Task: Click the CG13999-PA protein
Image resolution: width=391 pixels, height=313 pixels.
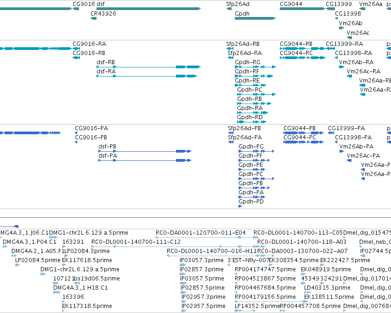Action: [x=331, y=133]
